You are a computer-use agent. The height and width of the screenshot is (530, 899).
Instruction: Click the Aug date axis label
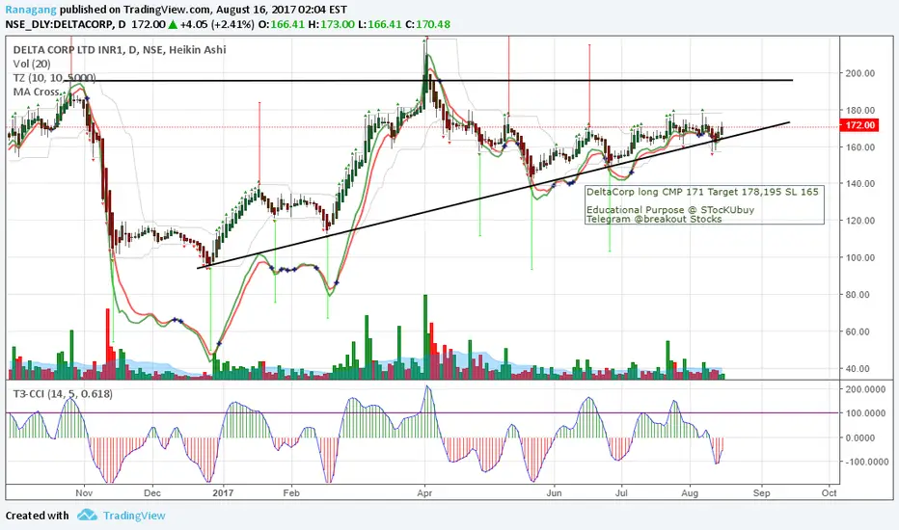pos(690,492)
